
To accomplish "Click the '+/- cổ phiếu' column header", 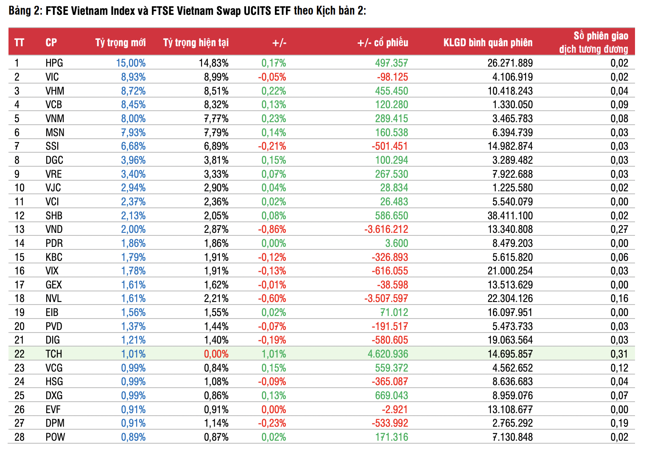I will coord(383,42).
